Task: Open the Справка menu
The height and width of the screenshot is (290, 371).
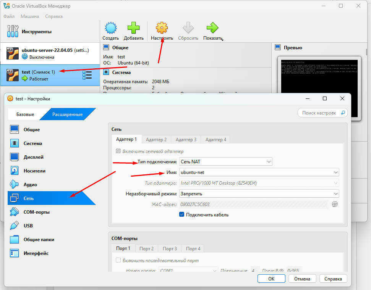Action: 54,16
